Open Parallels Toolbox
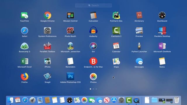Screen dimensions: 187x105 pos(47,46)
